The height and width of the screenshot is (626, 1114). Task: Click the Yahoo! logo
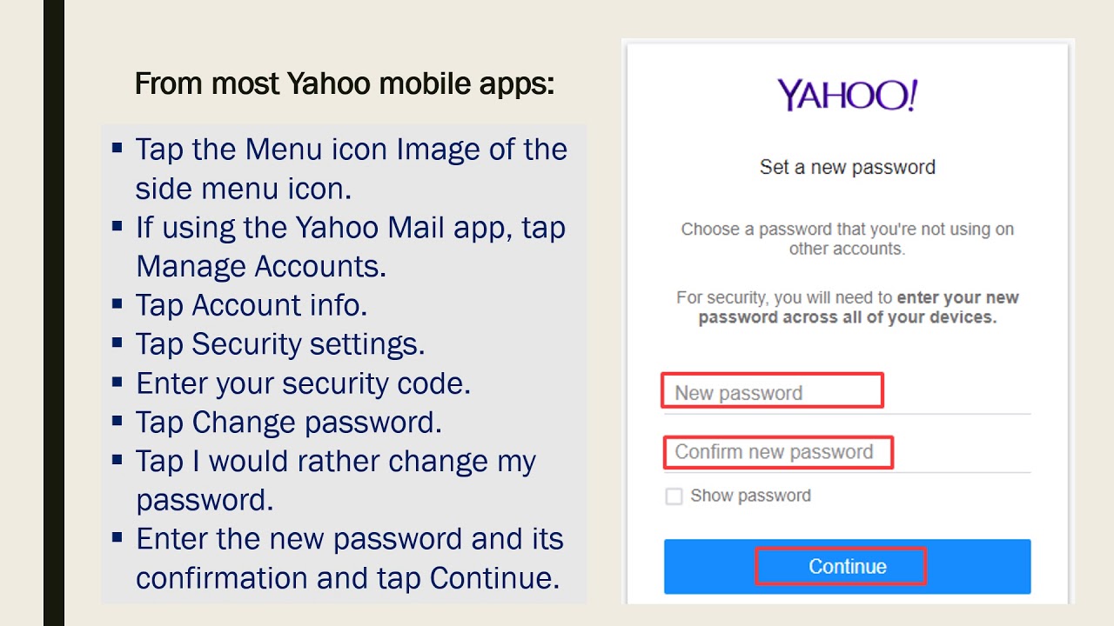point(847,94)
